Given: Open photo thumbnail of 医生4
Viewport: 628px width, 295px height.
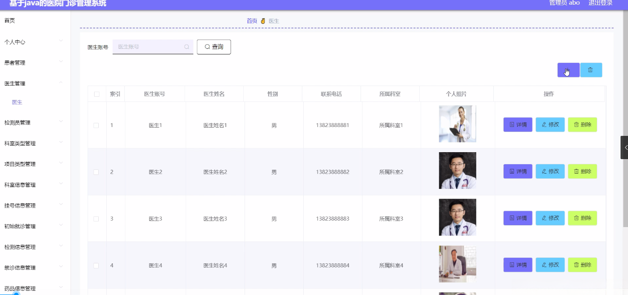Looking at the screenshot, I should click(x=457, y=264).
